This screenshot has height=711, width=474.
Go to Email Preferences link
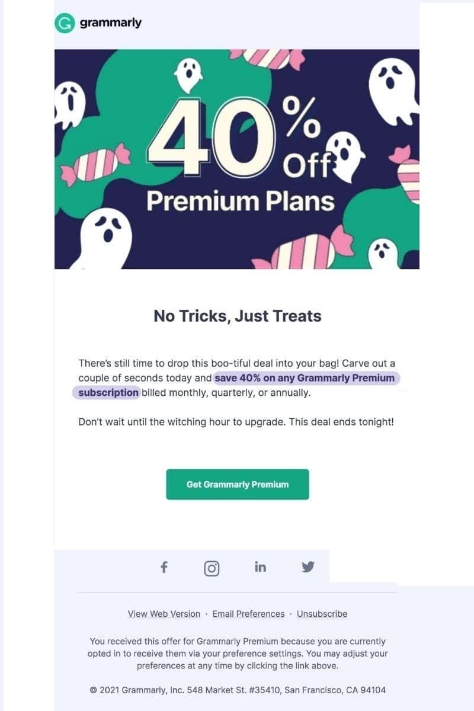point(248,614)
